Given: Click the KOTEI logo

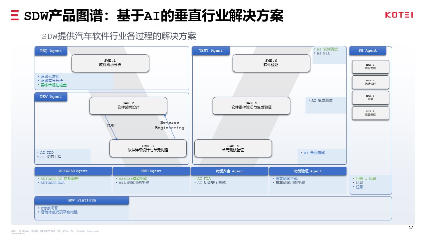Looking at the screenshot, I should (399, 15).
